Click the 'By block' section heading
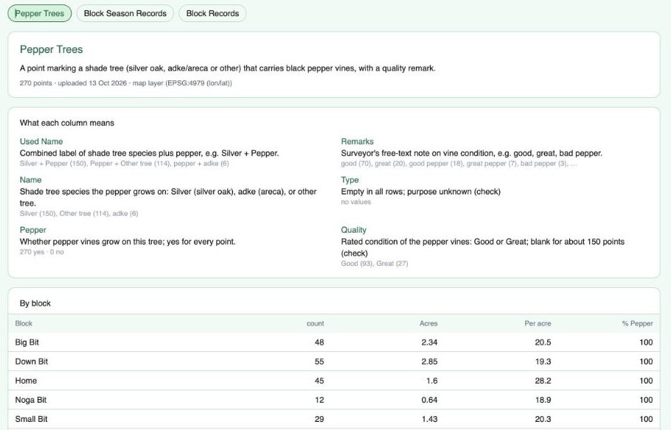The image size is (671, 430). point(35,303)
